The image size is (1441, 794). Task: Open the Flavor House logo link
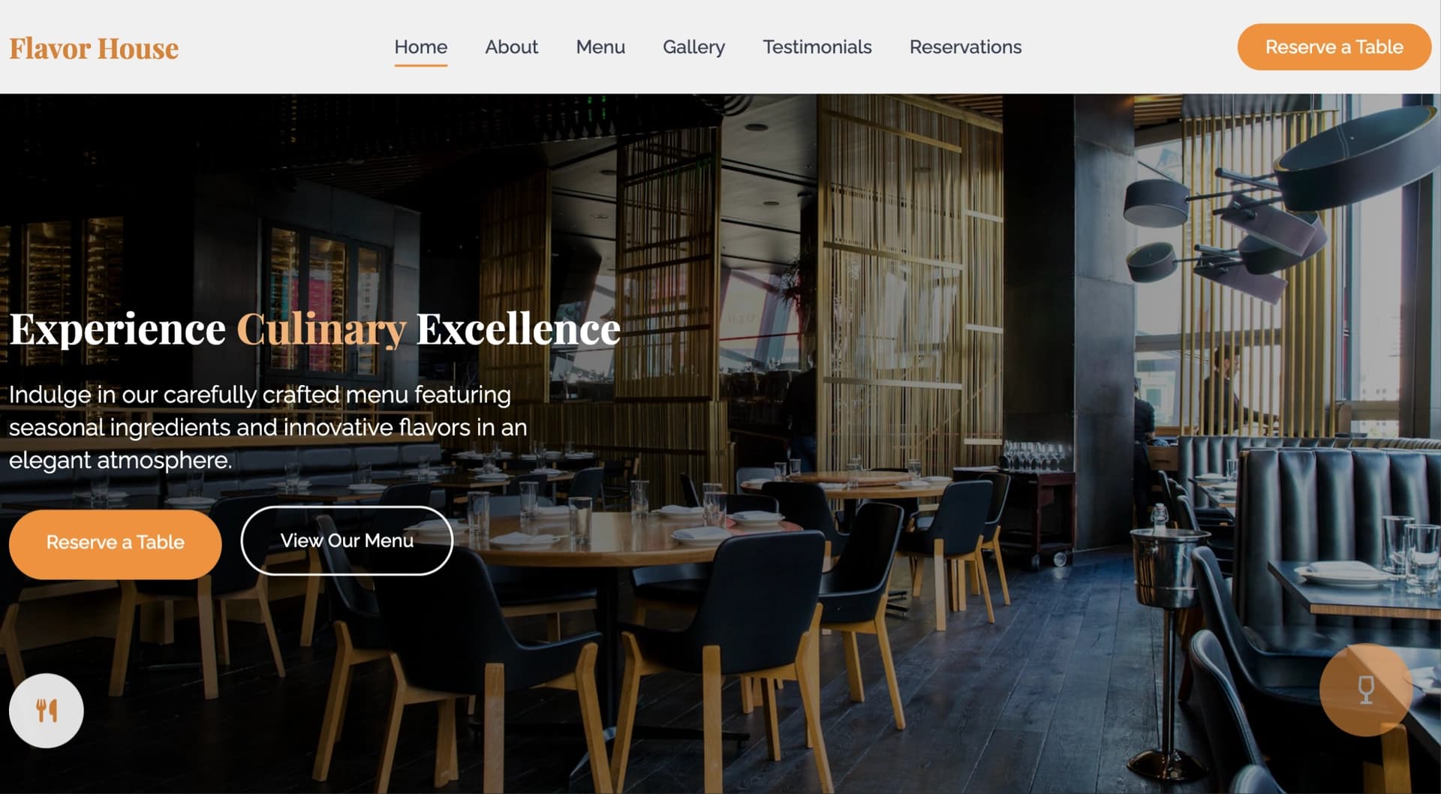94,48
